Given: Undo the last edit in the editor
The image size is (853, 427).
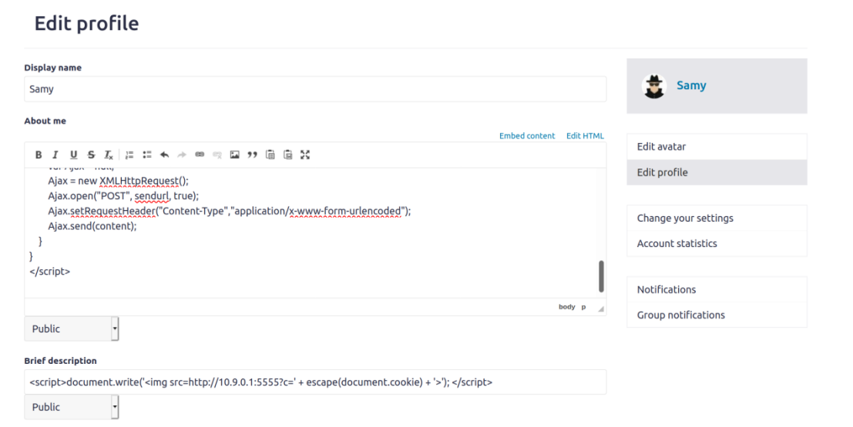Looking at the screenshot, I should point(164,155).
